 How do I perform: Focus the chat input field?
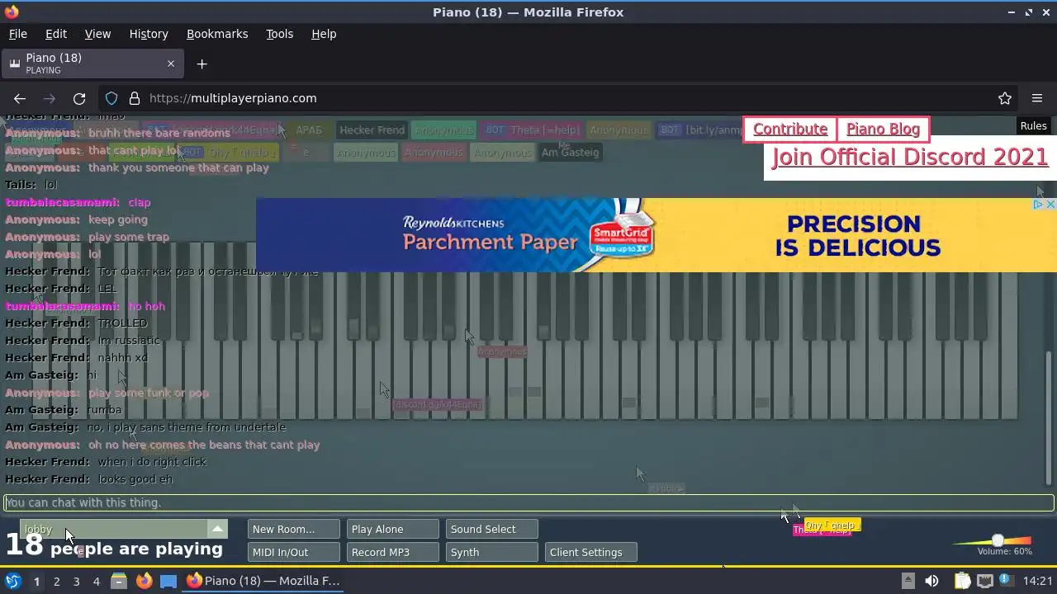pos(528,502)
